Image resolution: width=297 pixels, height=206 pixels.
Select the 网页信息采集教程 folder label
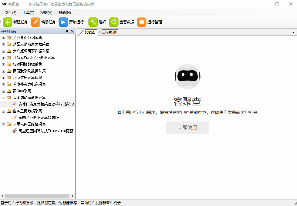(27, 78)
